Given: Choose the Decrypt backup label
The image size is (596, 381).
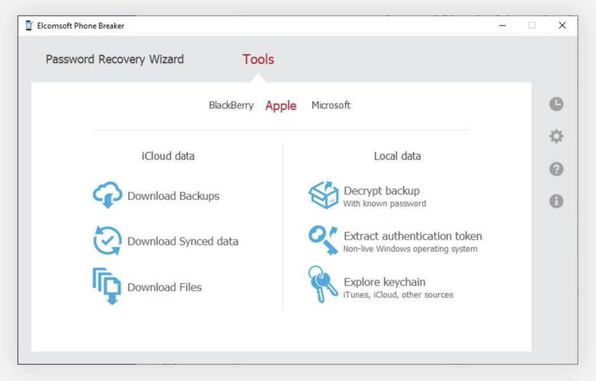Looking at the screenshot, I should click(381, 190).
